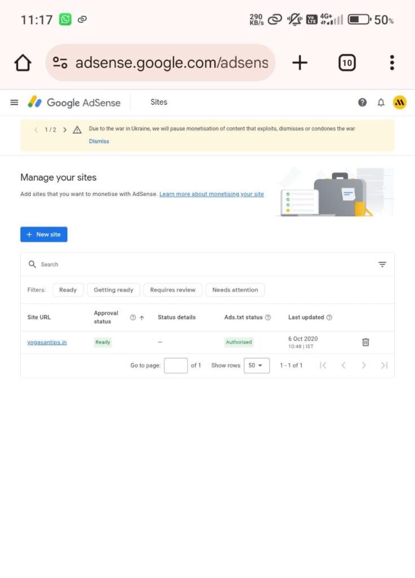
Task: Click the Site URL column header
Action: 39,317
